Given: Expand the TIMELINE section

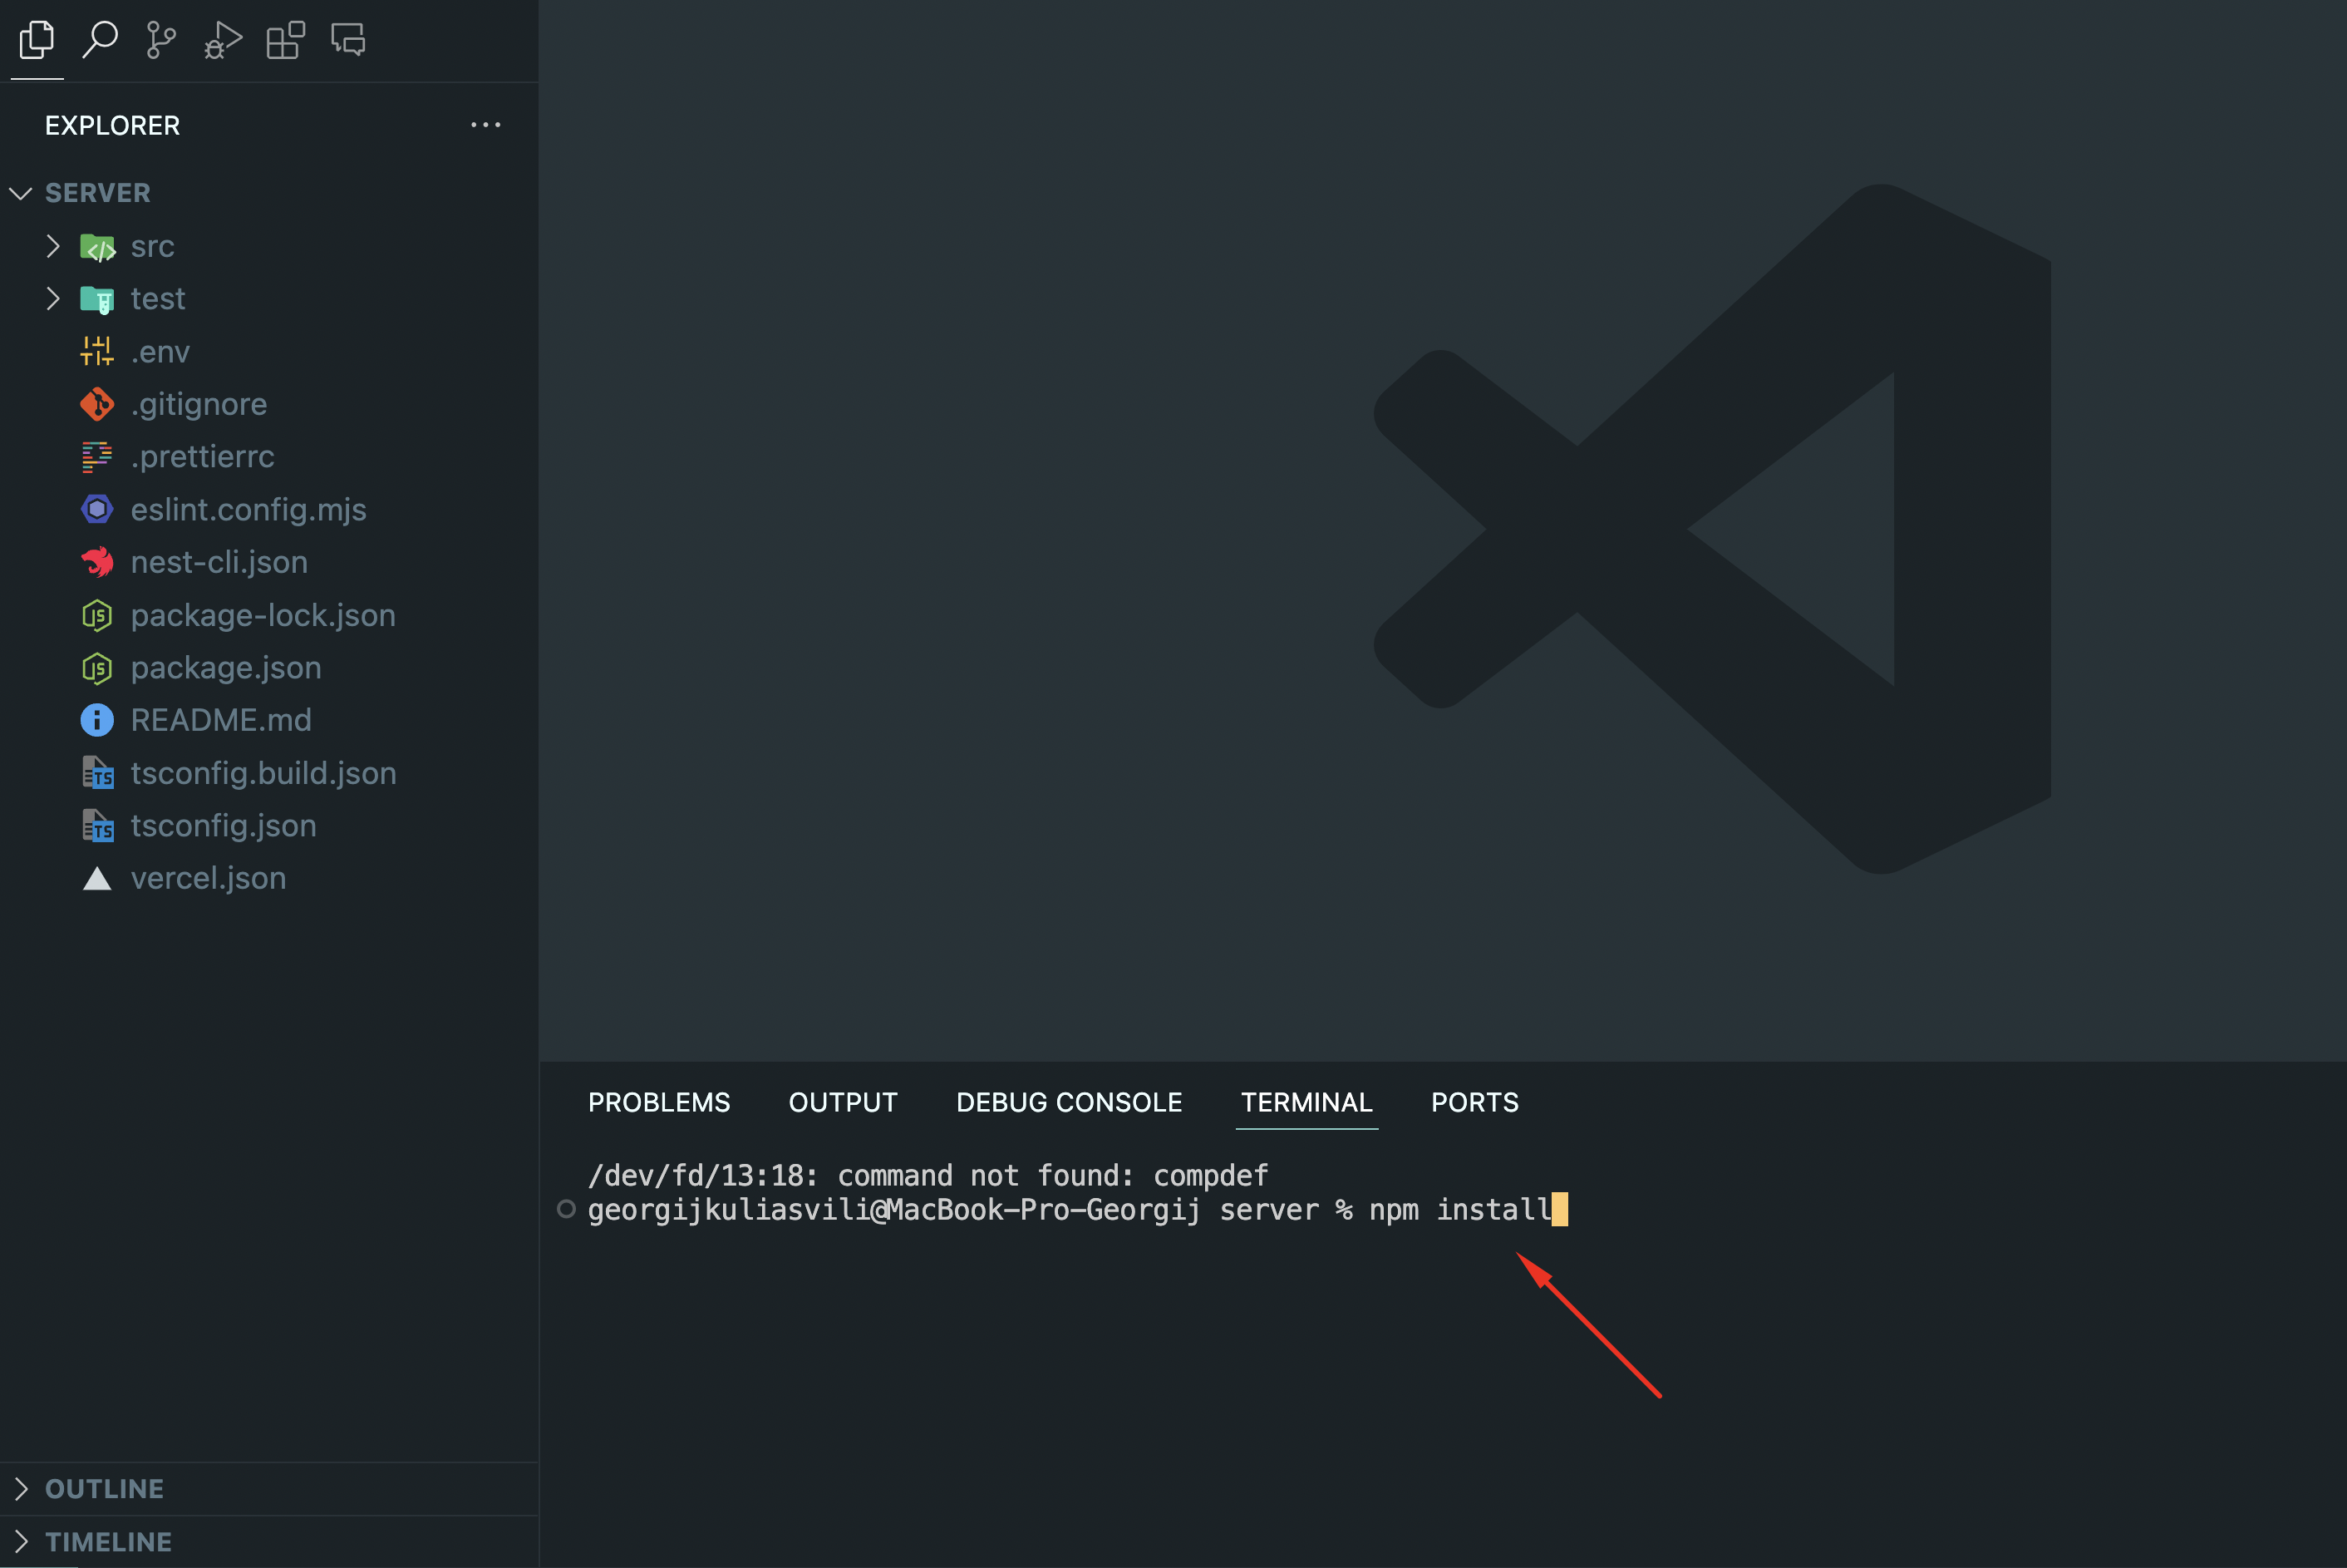Looking at the screenshot, I should click(x=21, y=1542).
